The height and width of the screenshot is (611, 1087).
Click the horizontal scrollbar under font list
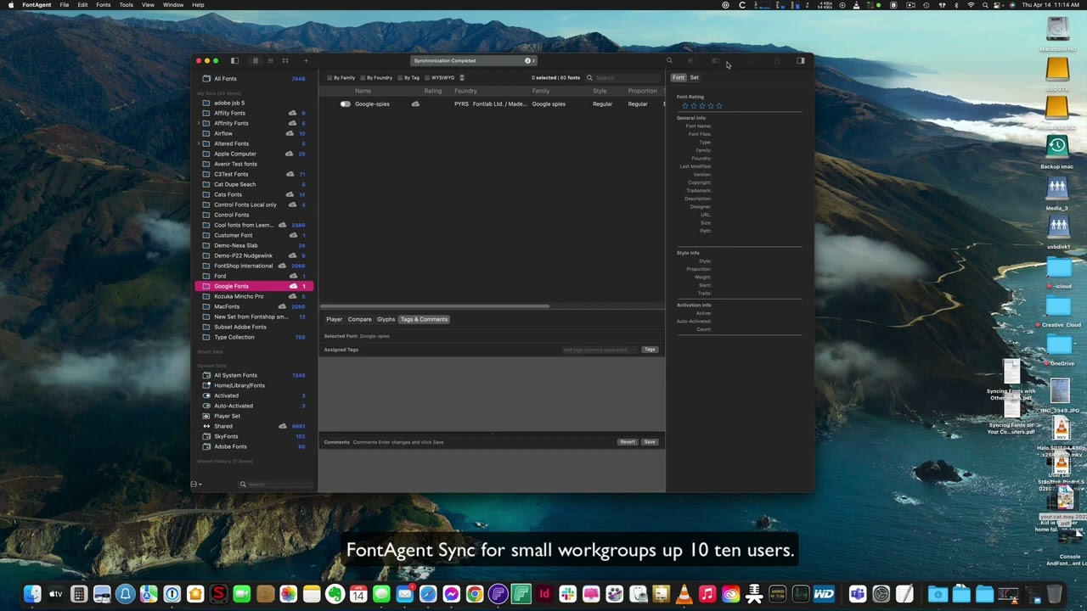tap(435, 306)
